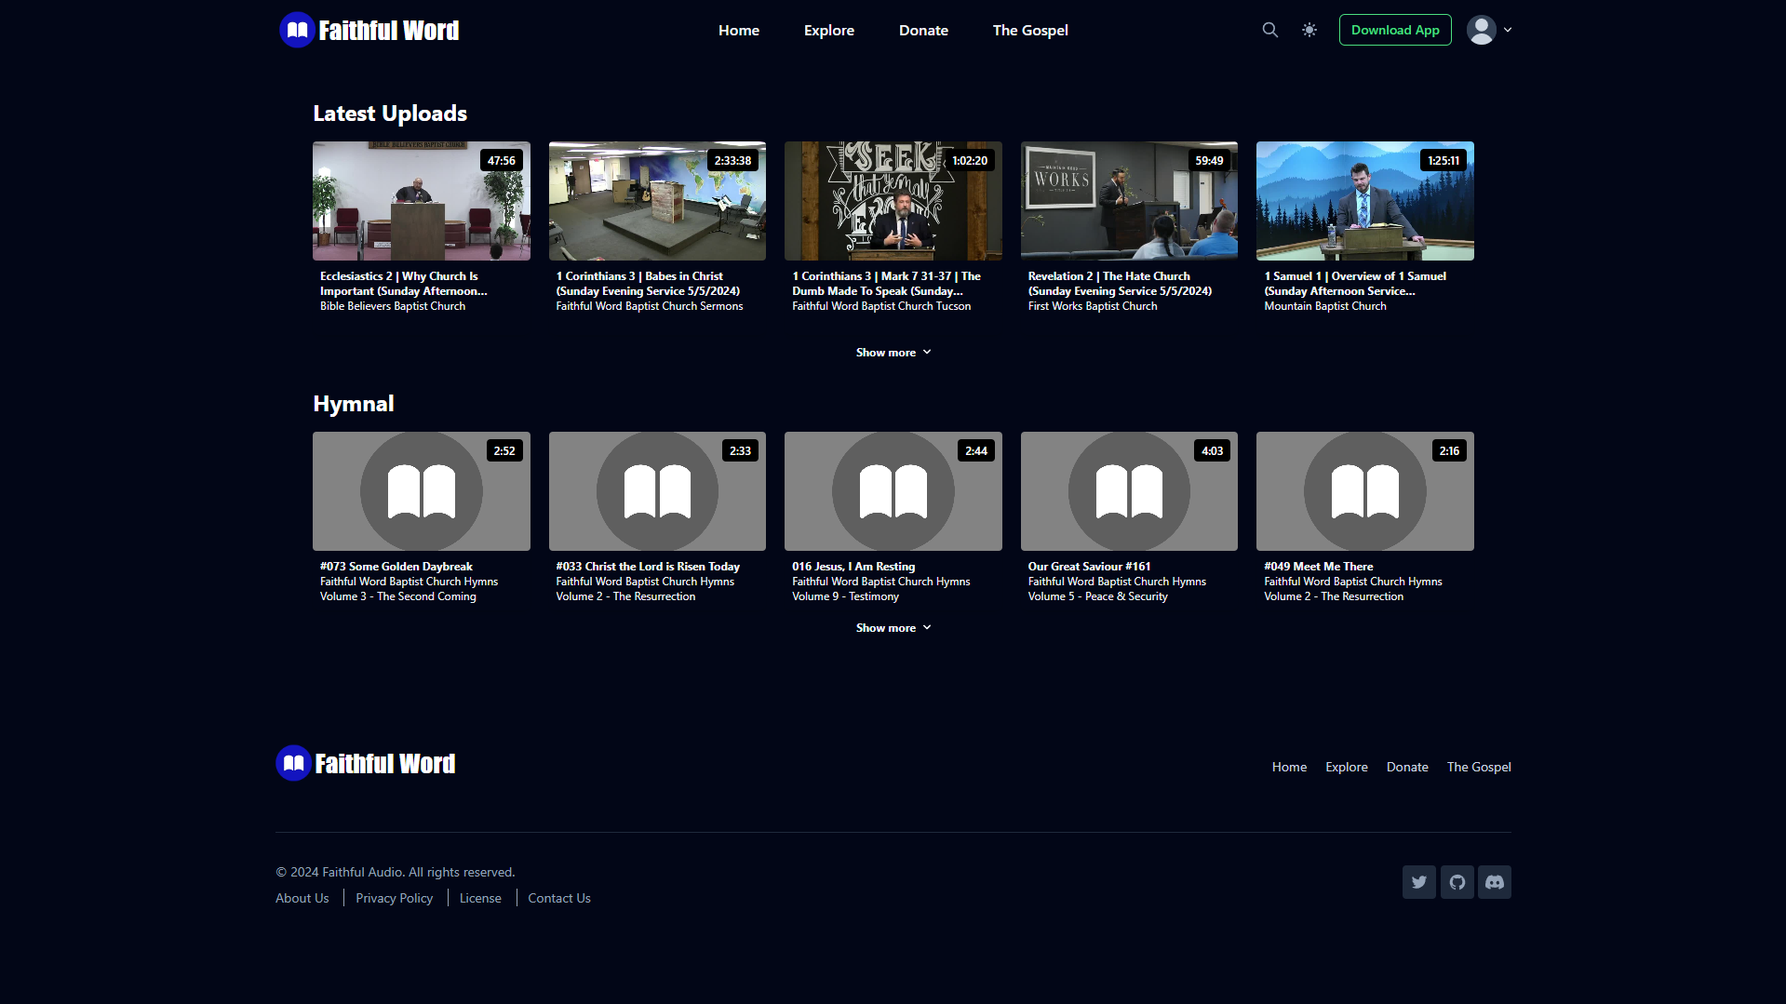The height and width of the screenshot is (1004, 1786).
Task: Click Ecclesiastes 2 Why Church Is Important title
Action: pos(403,284)
